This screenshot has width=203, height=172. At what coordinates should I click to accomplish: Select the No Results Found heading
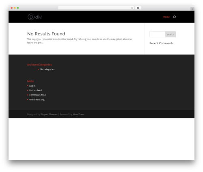46,34
